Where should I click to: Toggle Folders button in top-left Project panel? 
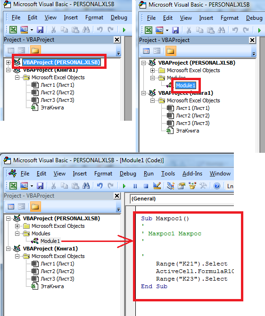[35, 50]
